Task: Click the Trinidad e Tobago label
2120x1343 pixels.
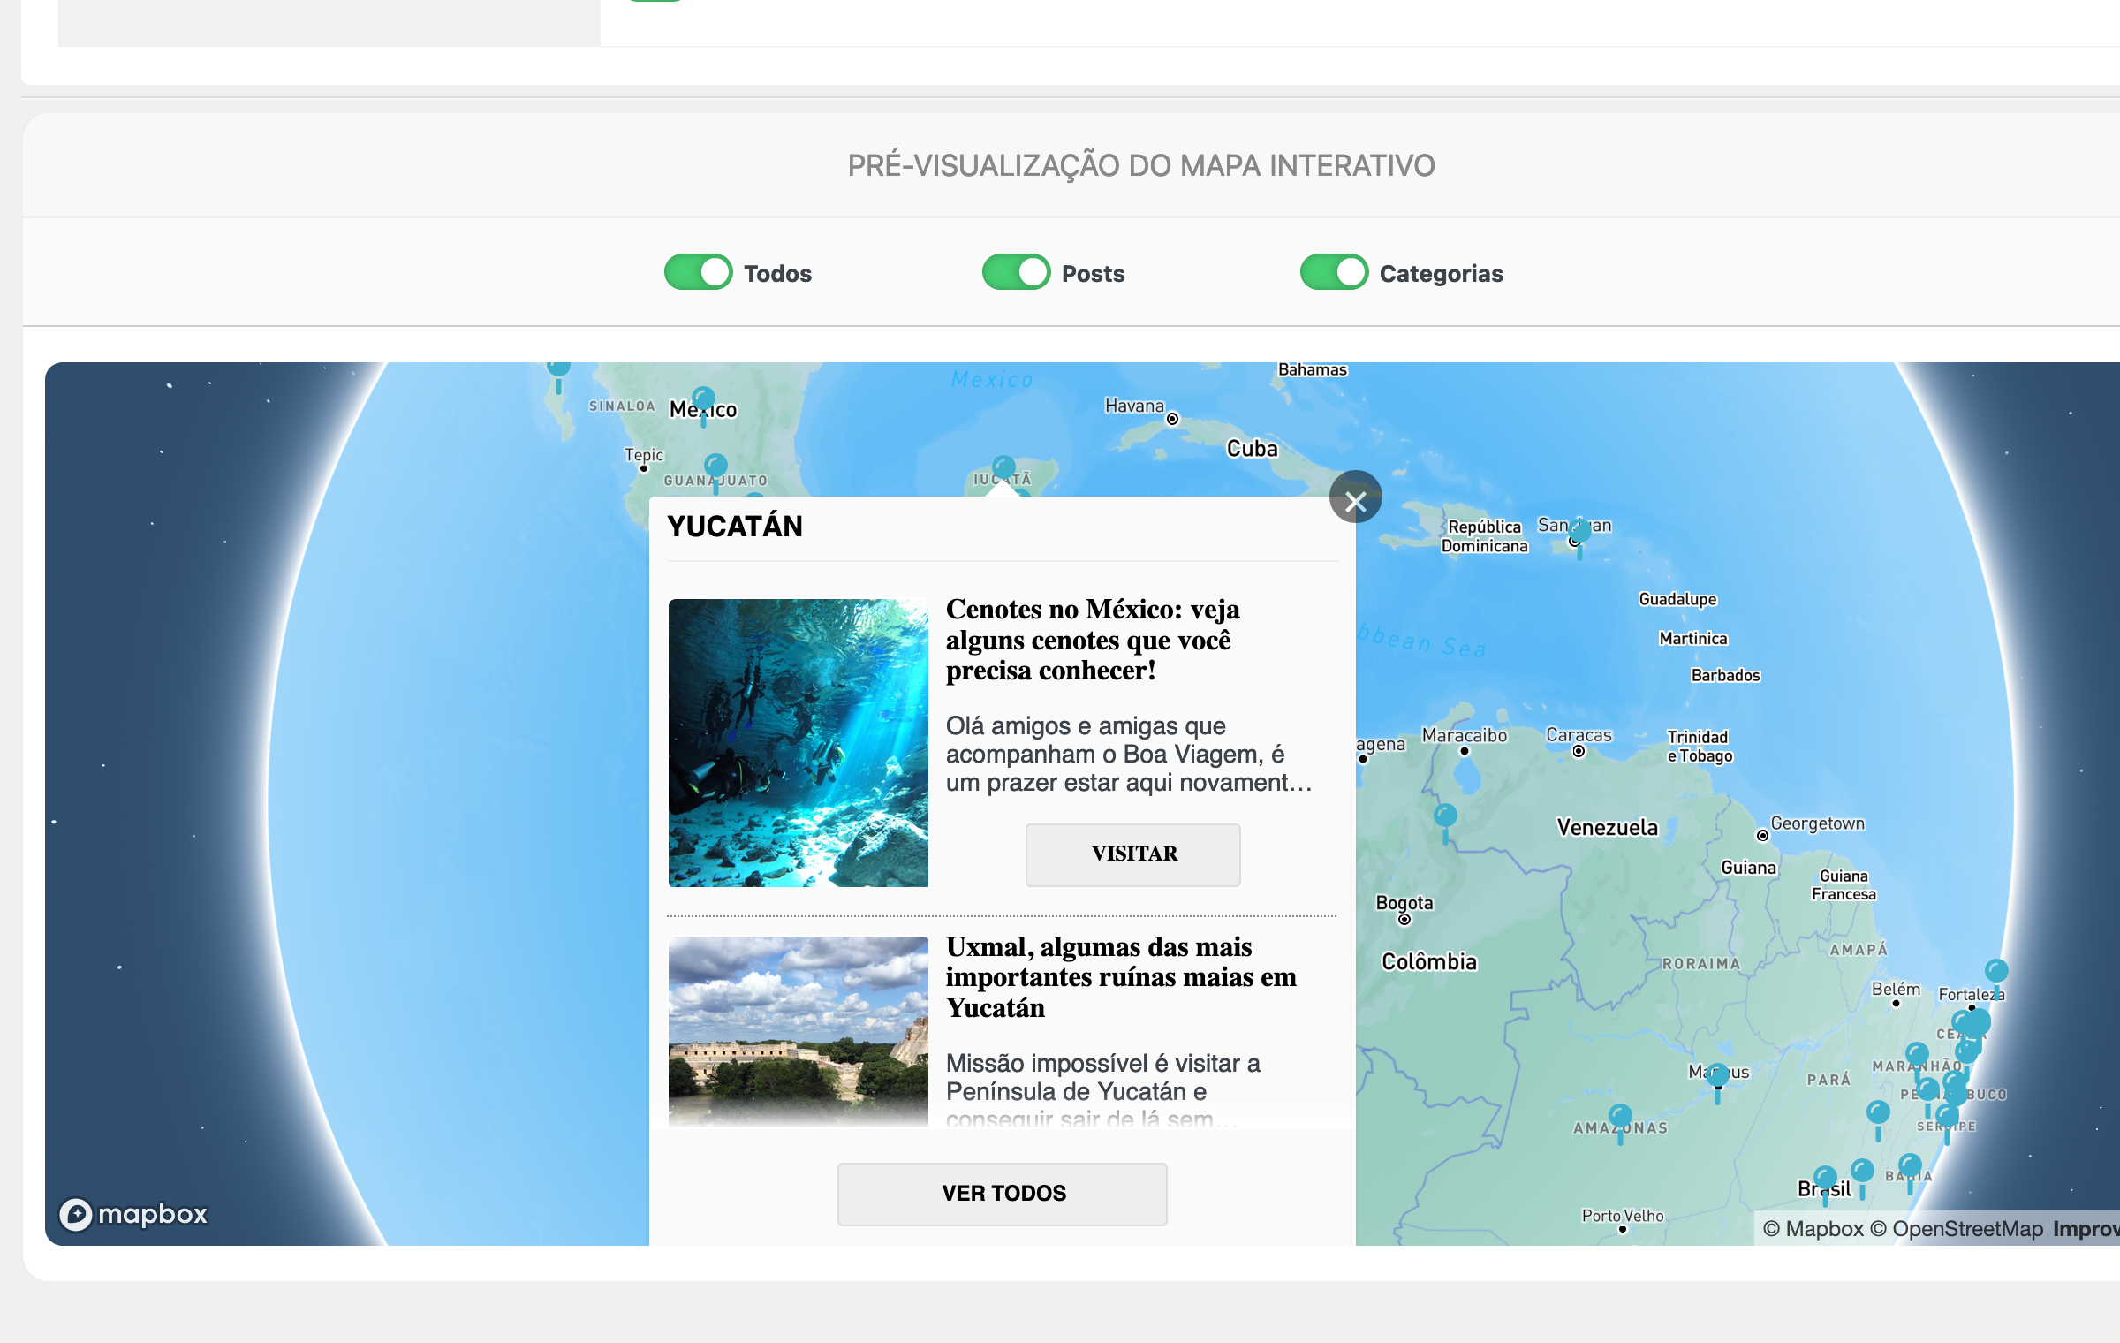Action: 1700,747
